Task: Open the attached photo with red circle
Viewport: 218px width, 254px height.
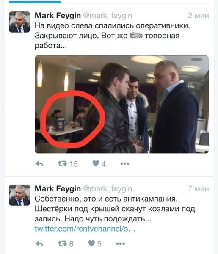Action: coord(122,104)
